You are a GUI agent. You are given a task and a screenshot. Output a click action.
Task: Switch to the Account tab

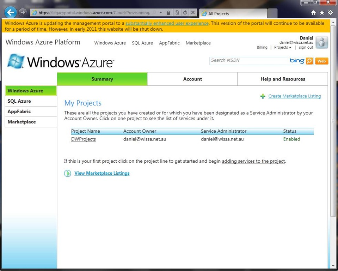[192, 79]
